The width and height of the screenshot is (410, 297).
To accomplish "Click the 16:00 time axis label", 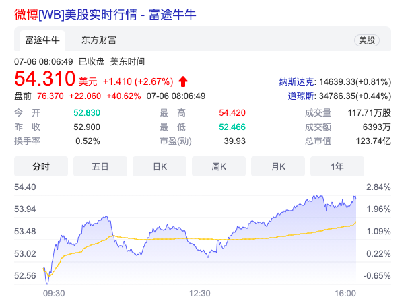I will pyautogui.click(x=345, y=292).
